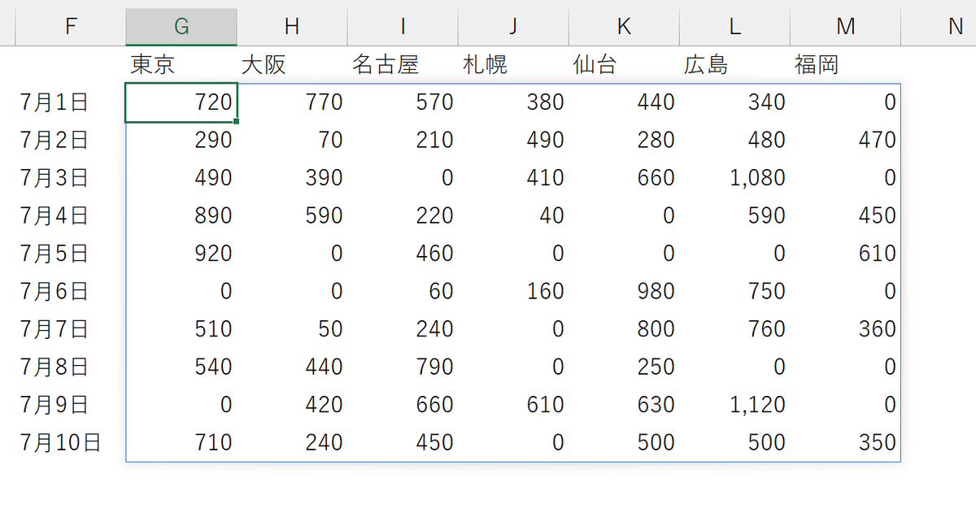
Task: Select column H header
Action: (x=292, y=27)
